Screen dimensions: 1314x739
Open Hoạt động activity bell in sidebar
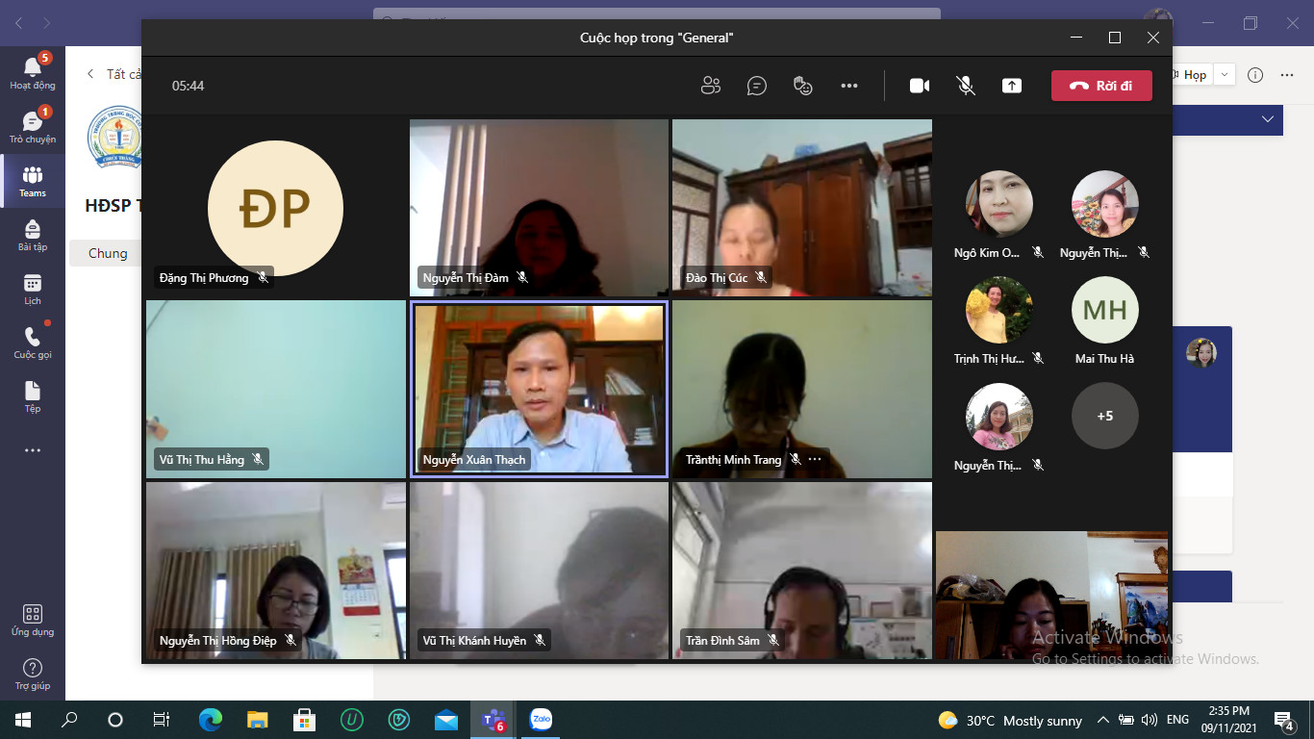[x=33, y=72]
